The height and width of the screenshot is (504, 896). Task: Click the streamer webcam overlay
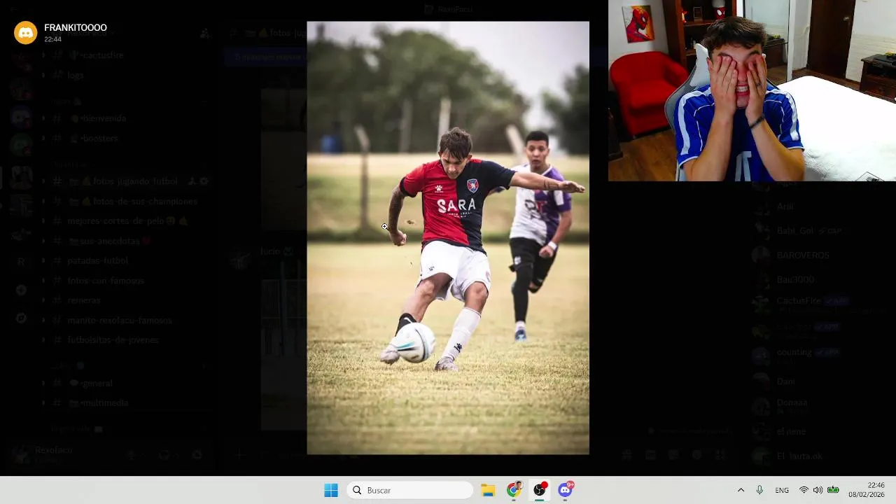[x=752, y=90]
